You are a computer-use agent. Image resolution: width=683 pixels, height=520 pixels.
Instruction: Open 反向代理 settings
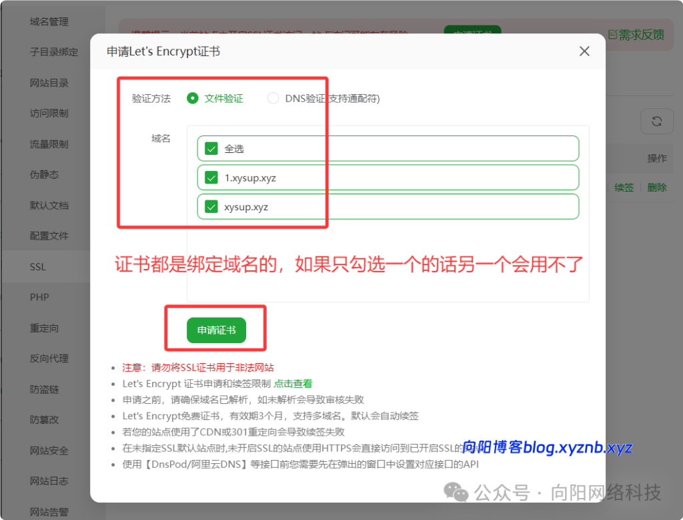[49, 358]
